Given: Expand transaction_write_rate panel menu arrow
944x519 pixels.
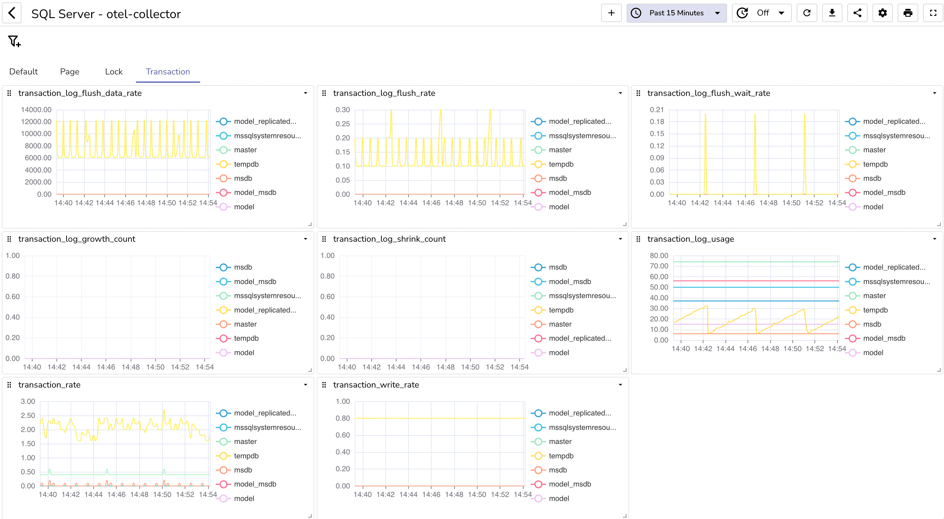Looking at the screenshot, I should point(620,385).
